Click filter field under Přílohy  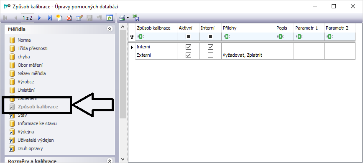[248, 37]
